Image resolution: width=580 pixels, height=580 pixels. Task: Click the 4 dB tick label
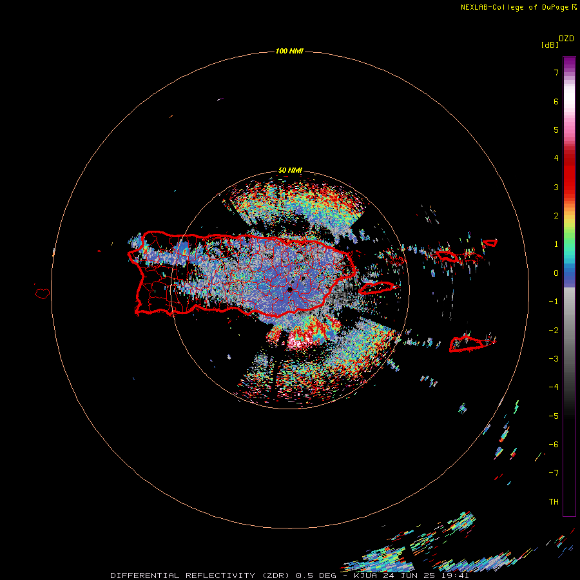556,159
